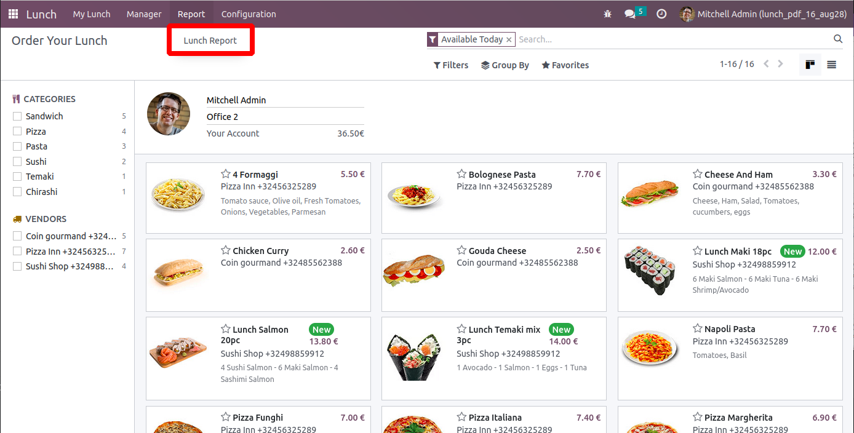This screenshot has width=854, height=433.
Task: Open the Mitchell Admin user selector
Action: 285,100
